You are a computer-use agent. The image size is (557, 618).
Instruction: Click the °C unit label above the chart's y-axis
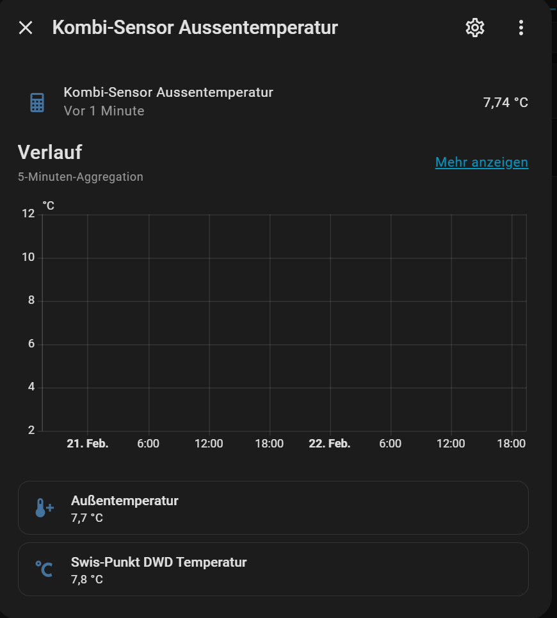(49, 205)
